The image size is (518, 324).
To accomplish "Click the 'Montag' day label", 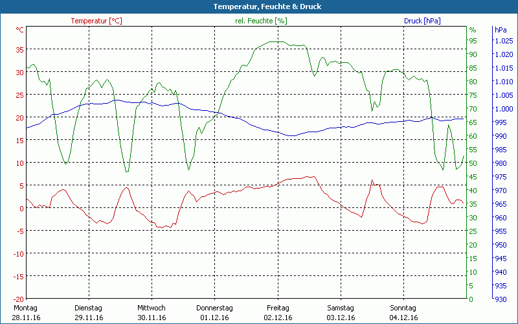I will 25,308.
